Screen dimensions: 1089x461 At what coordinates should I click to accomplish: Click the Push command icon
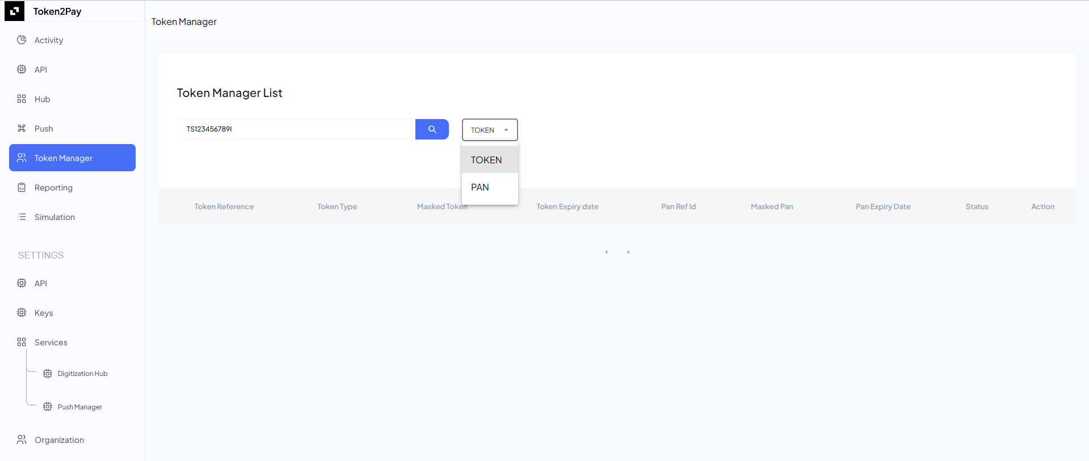click(x=22, y=128)
